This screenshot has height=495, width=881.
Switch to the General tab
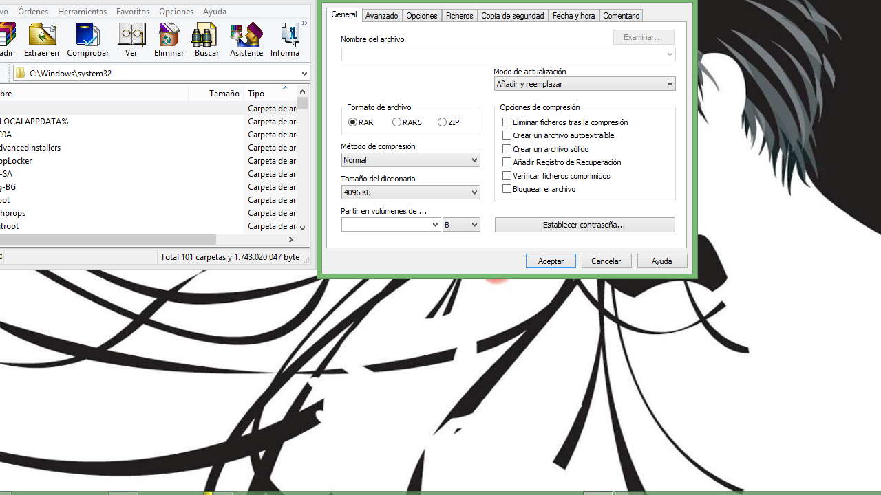[344, 14]
